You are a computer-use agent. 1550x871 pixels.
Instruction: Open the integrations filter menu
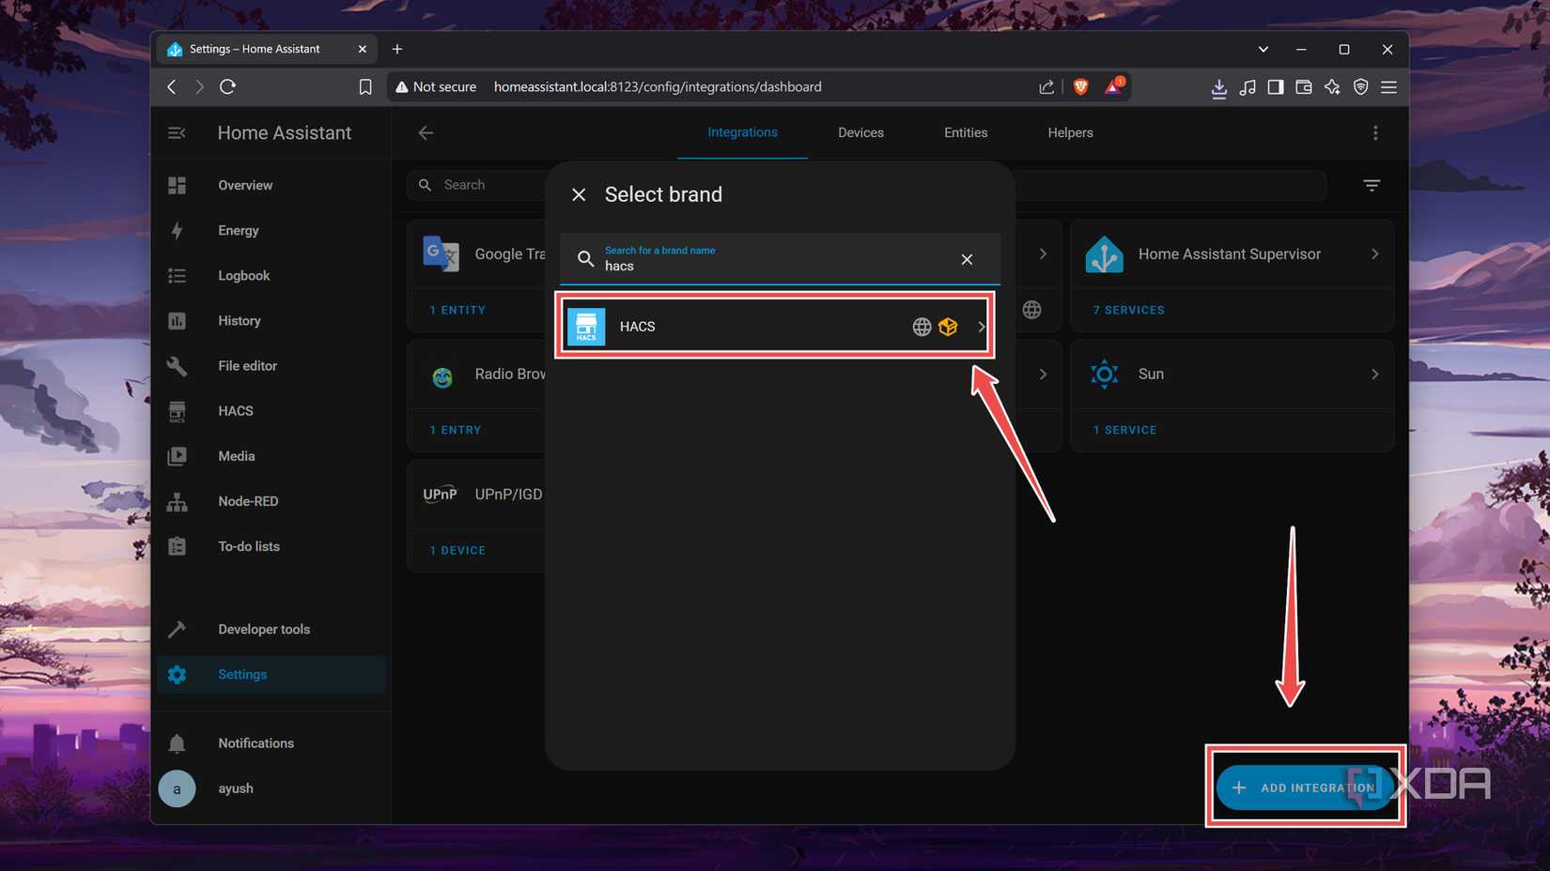pos(1372,185)
